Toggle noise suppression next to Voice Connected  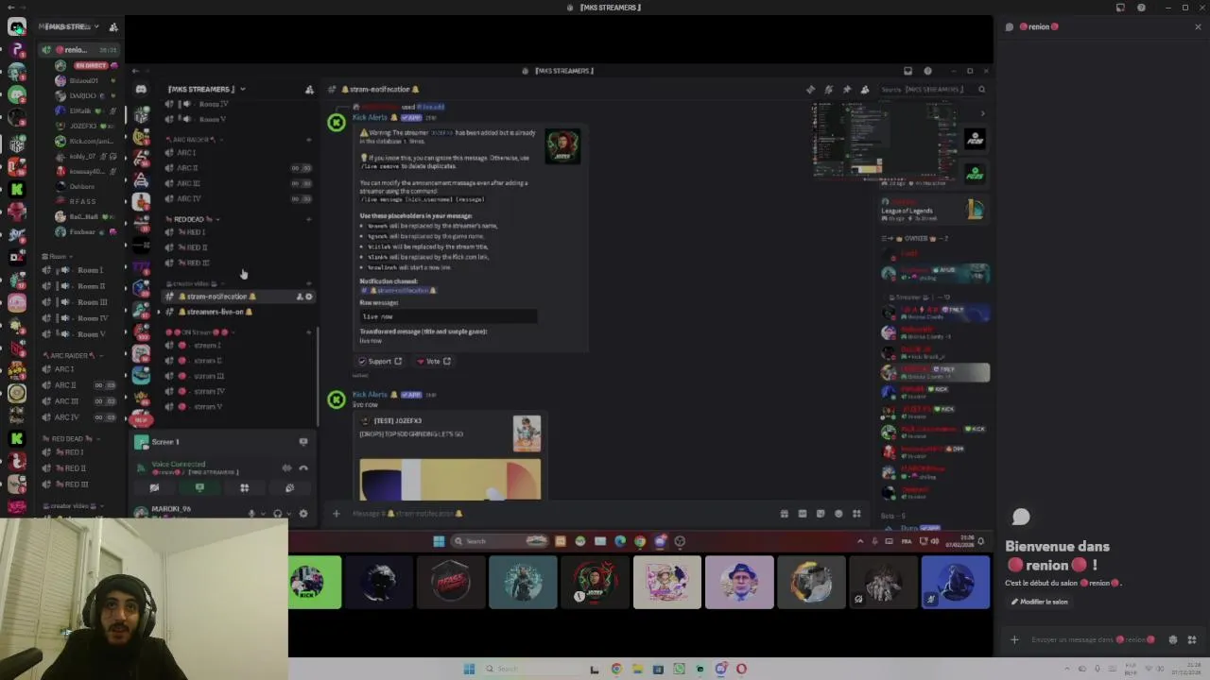(x=286, y=467)
